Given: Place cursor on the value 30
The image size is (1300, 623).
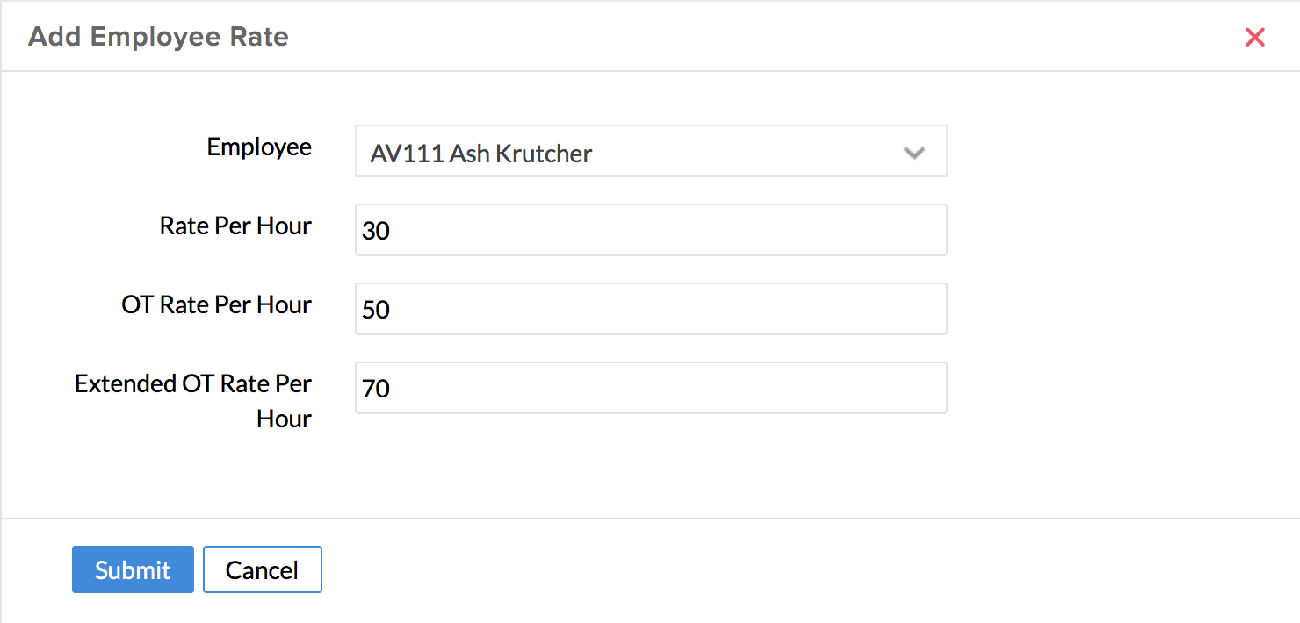Looking at the screenshot, I should point(376,231).
